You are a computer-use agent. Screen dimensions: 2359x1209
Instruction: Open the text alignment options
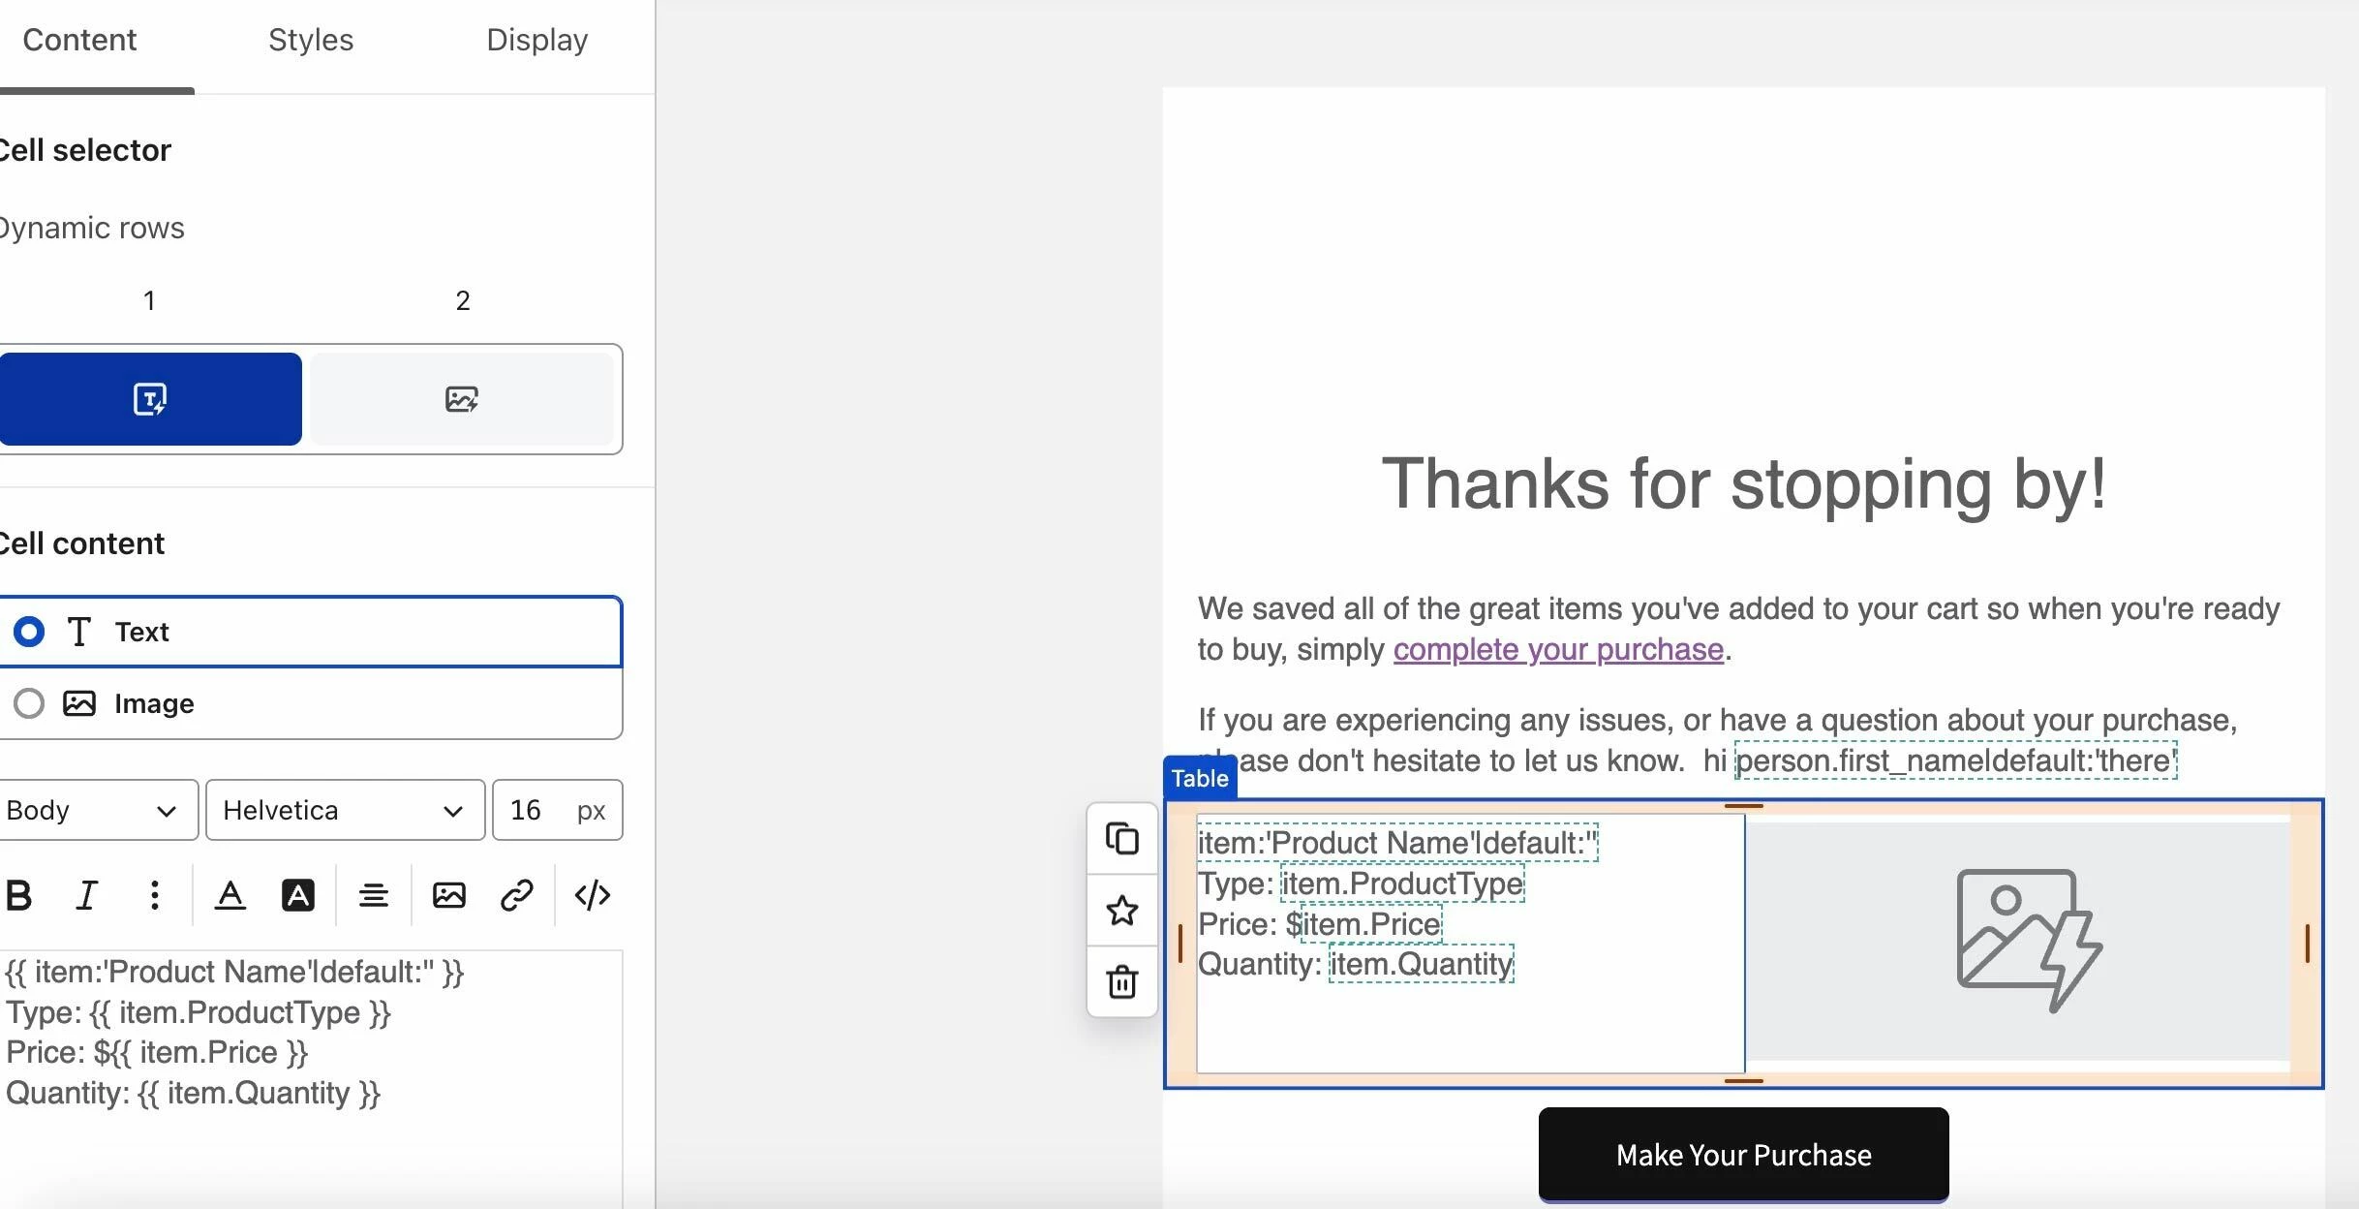tap(374, 894)
